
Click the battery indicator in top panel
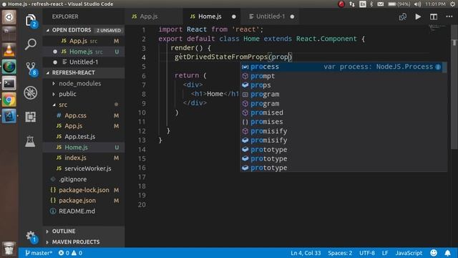point(399,4)
